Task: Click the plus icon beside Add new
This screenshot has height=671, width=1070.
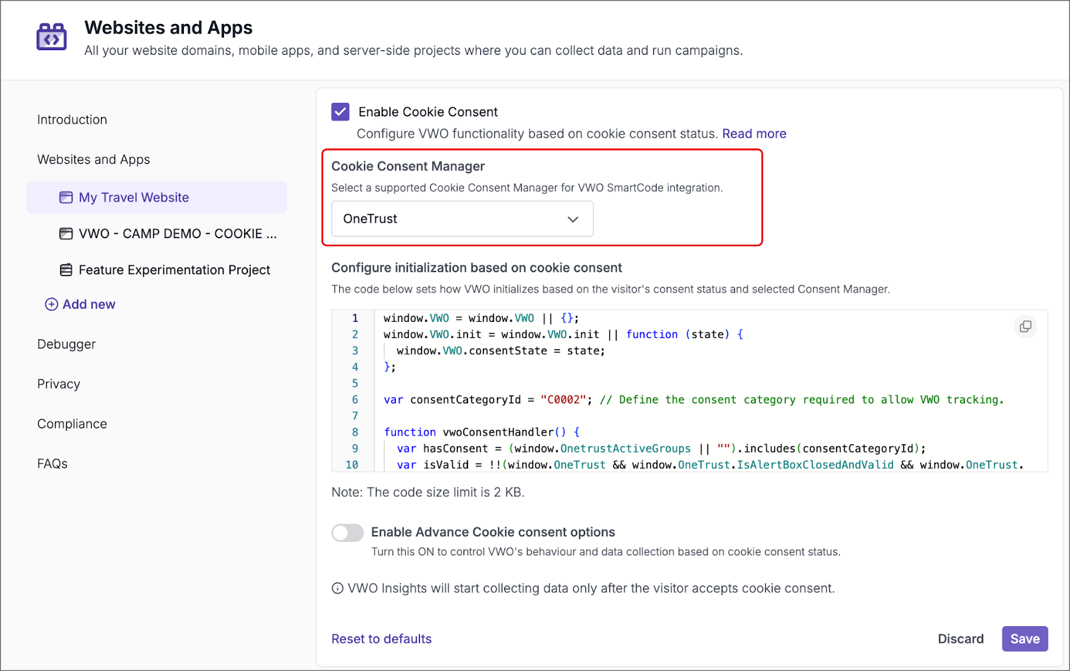Action: coord(51,304)
